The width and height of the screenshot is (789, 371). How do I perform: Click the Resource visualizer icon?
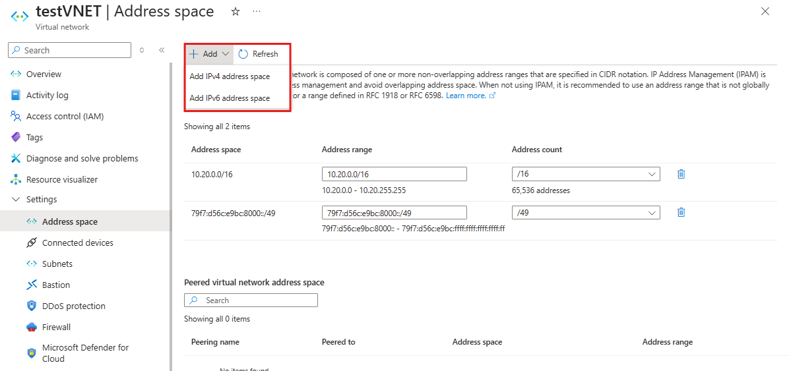pyautogui.click(x=16, y=179)
